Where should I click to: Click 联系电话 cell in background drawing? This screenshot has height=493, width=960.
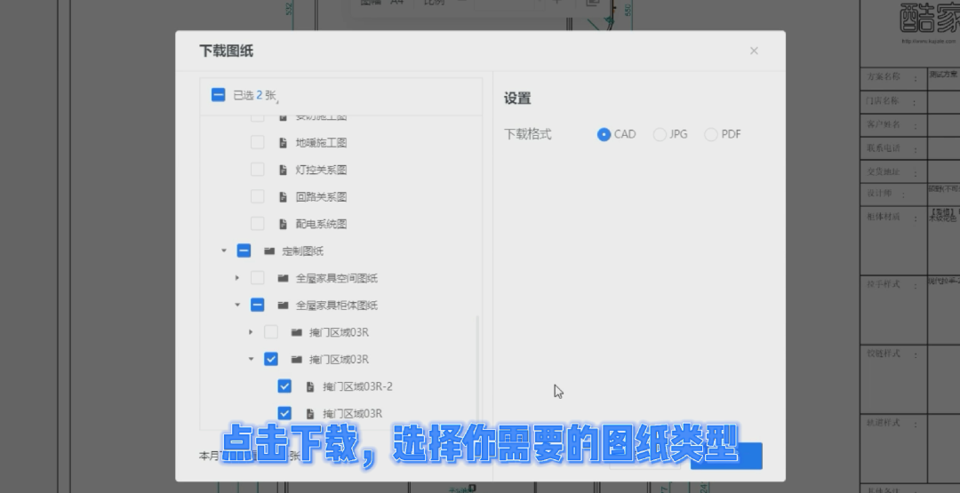pyautogui.click(x=884, y=148)
